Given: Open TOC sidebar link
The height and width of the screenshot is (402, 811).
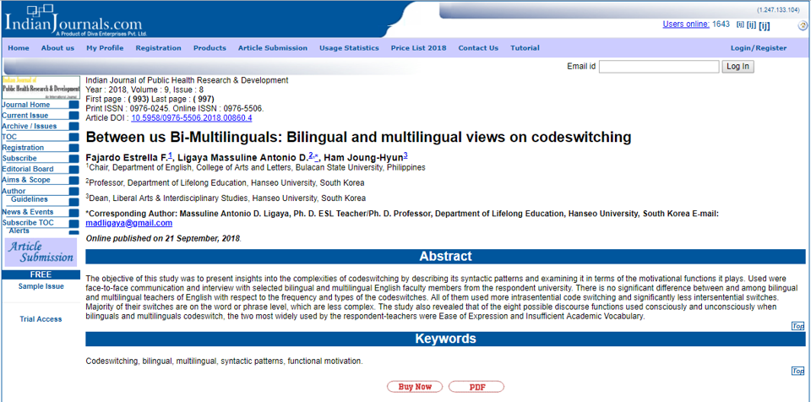Looking at the screenshot, I should [x=9, y=137].
